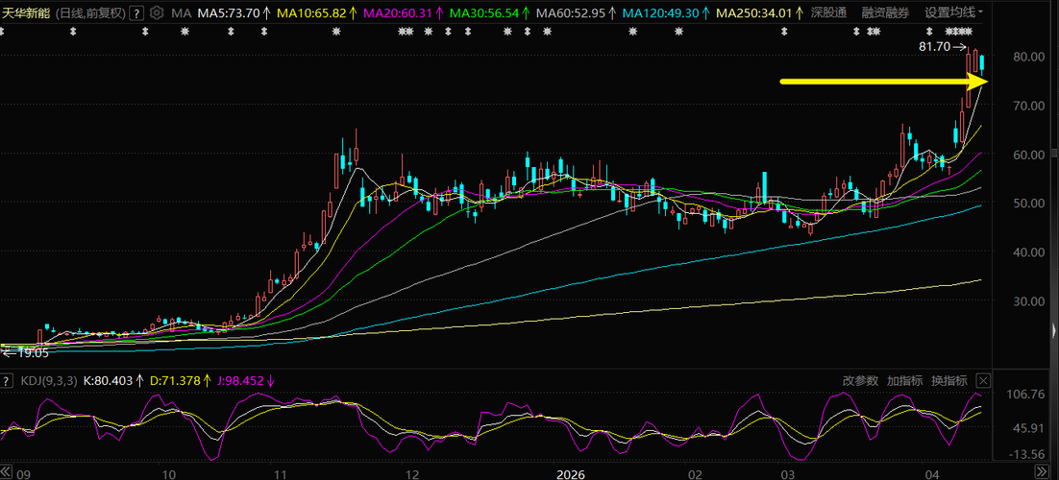This screenshot has height=480, width=1059.
Task: Select the 融资融券 tab
Action: point(885,12)
